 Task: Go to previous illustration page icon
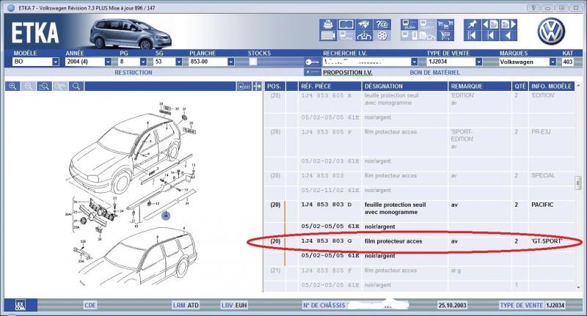(x=490, y=25)
